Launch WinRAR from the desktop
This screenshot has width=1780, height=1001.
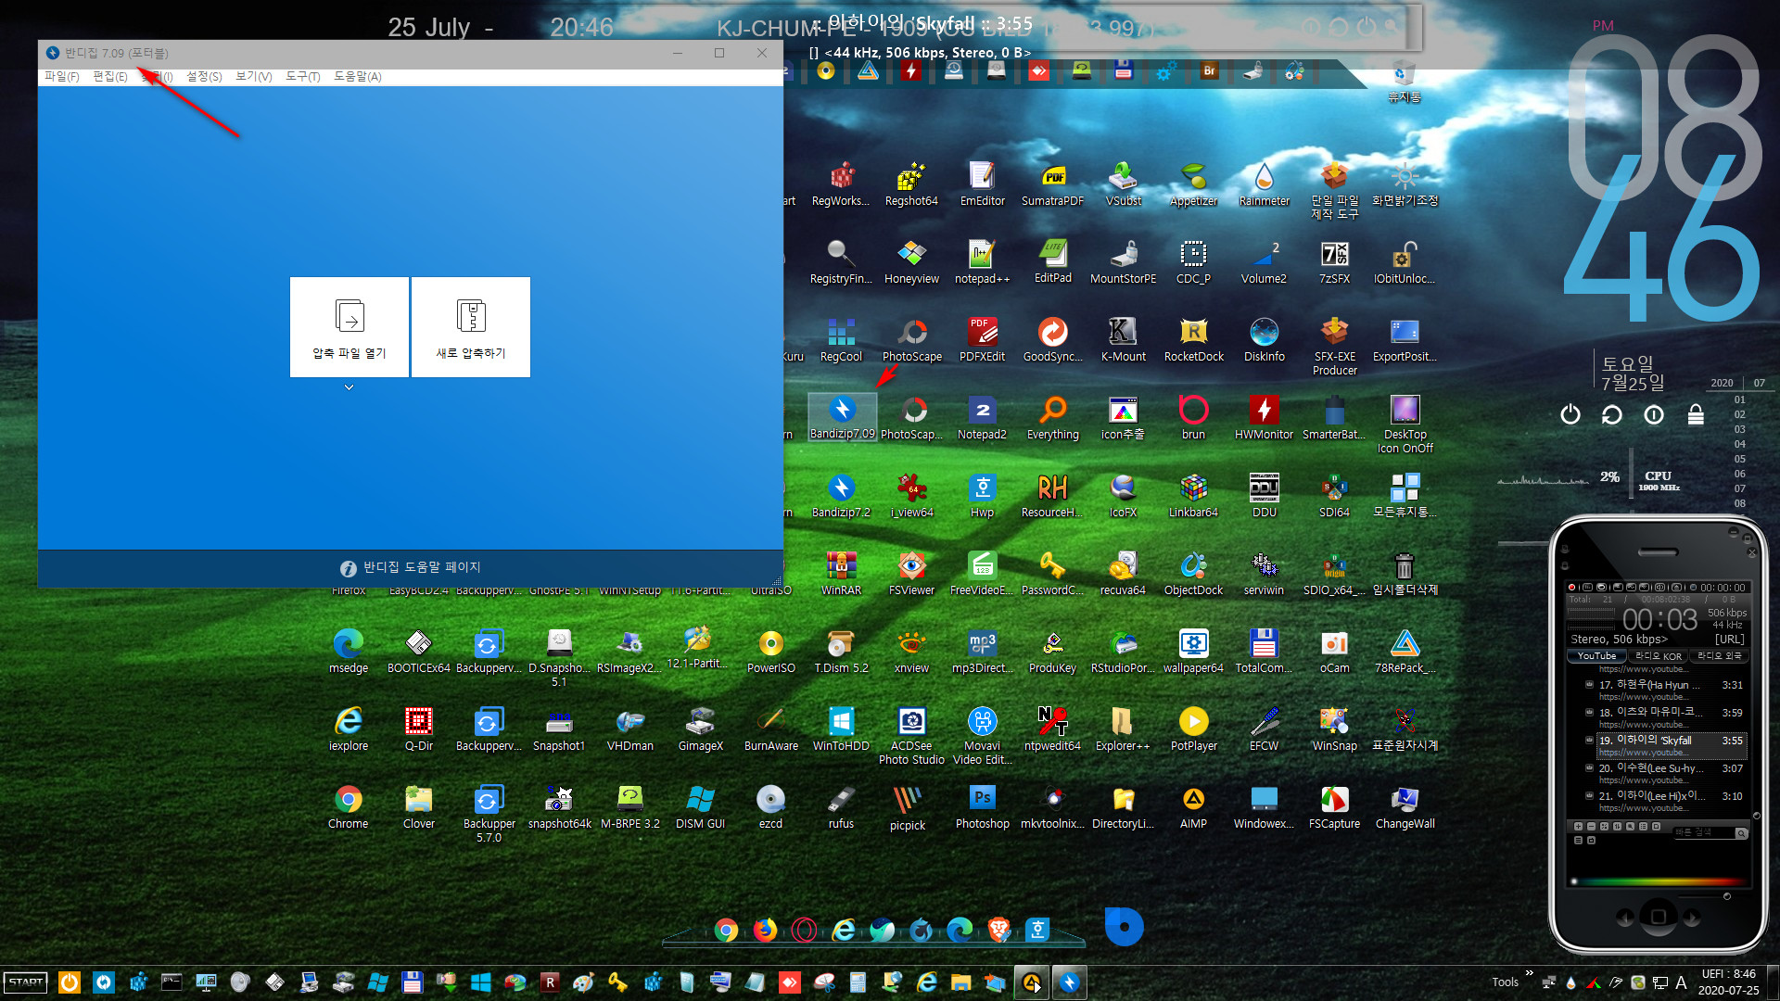(841, 574)
